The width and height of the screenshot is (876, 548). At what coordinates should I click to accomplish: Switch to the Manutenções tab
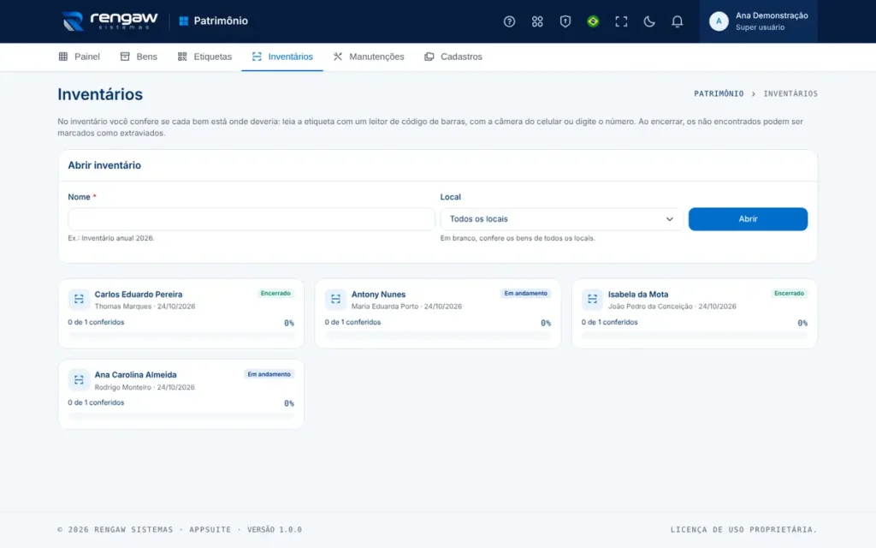point(369,57)
